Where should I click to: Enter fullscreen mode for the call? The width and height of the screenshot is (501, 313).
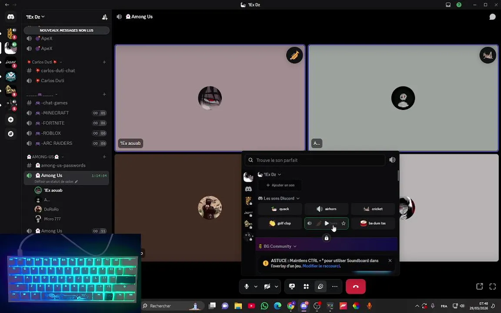point(492,286)
